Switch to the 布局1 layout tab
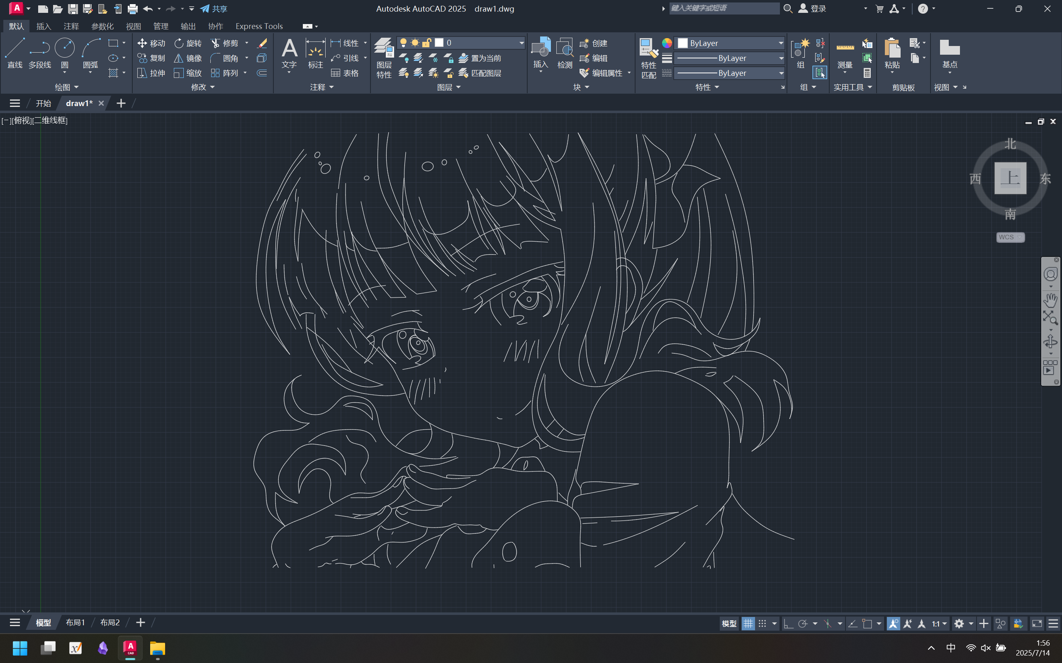The image size is (1062, 663). tap(75, 623)
